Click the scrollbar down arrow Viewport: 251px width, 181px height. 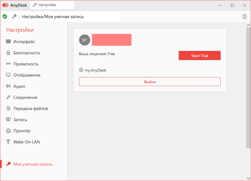tap(248, 178)
